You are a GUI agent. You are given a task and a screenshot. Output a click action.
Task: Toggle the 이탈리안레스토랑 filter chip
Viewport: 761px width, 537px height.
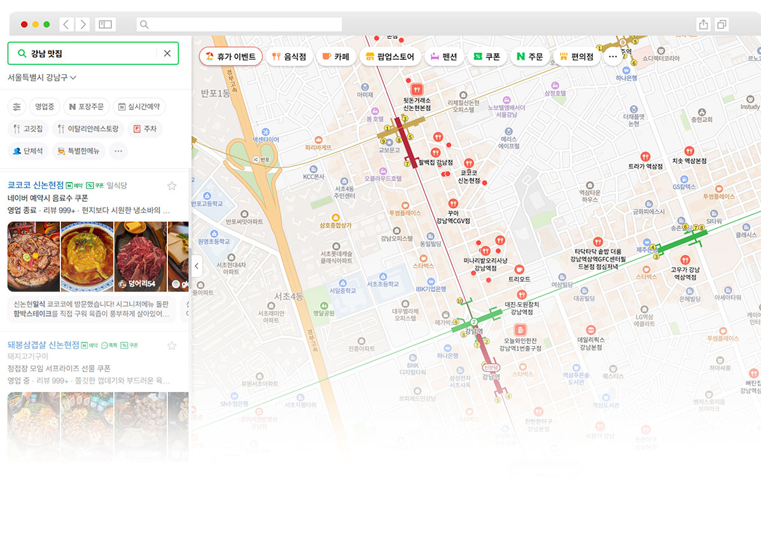(88, 129)
